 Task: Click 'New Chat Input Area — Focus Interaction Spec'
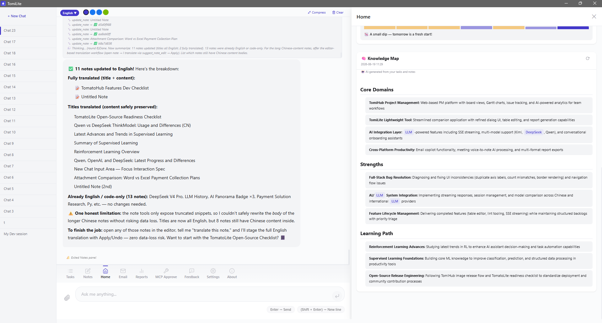pyautogui.click(x=120, y=169)
